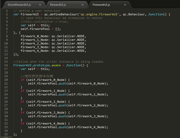Image resolution: width=180 pixels, height=138 pixels.
Task: Click 'firework_4_Node: qc.Serializer.NODE,' on line 12
Action: tap(53, 51)
